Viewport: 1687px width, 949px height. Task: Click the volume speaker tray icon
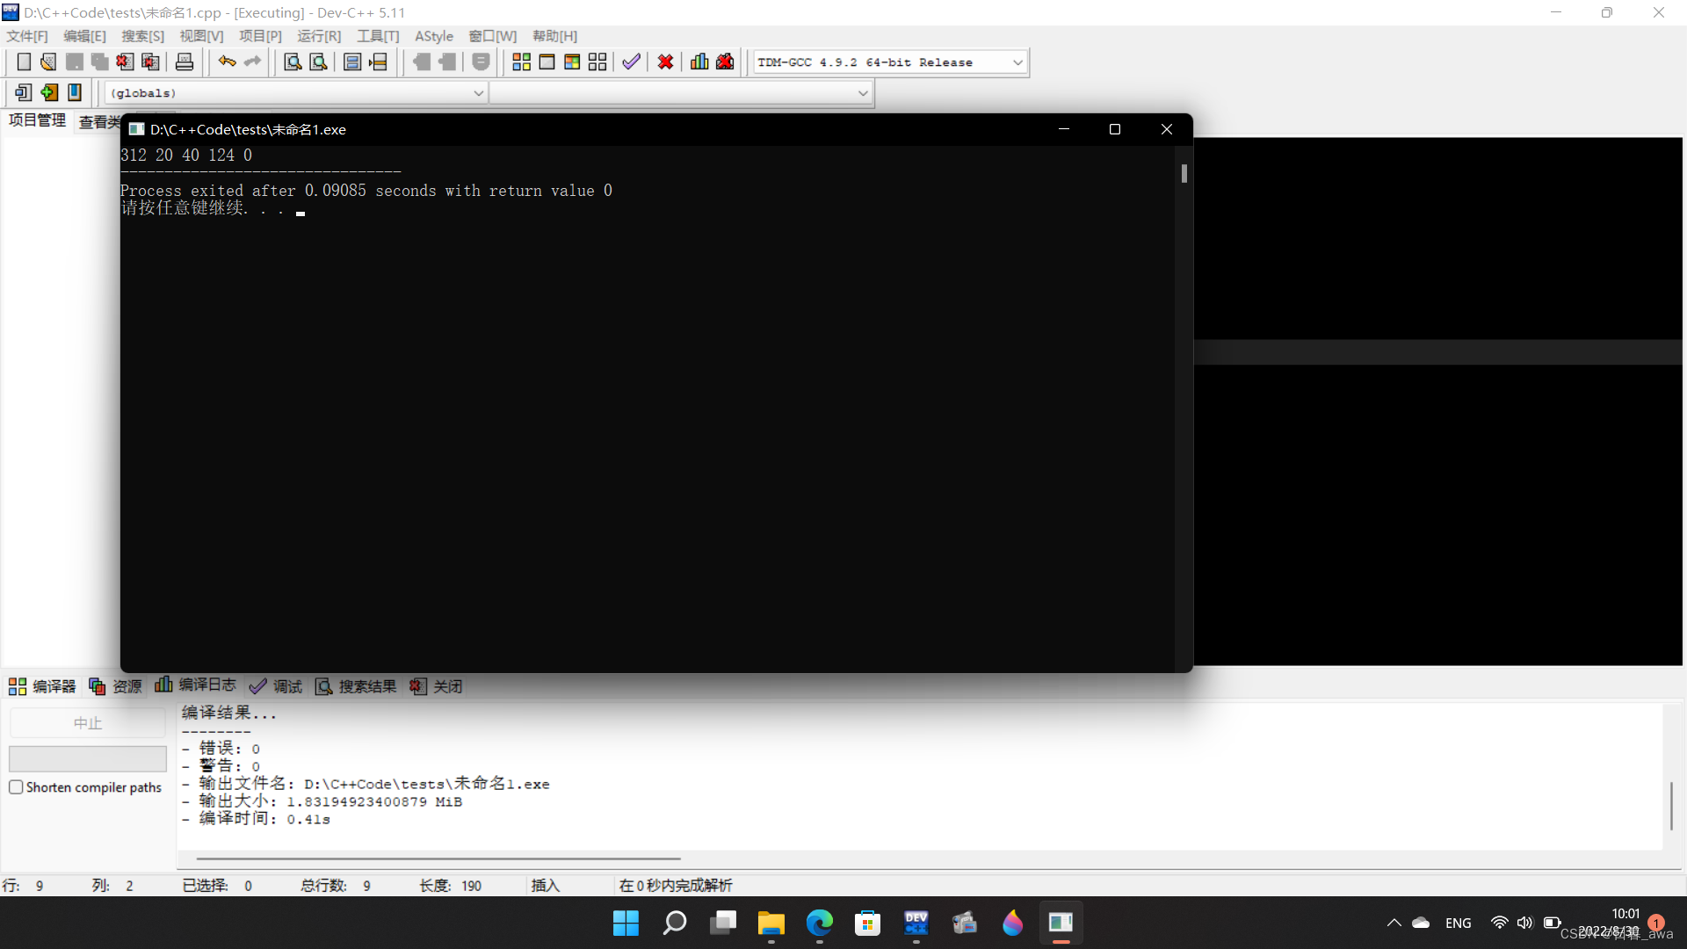1524,923
